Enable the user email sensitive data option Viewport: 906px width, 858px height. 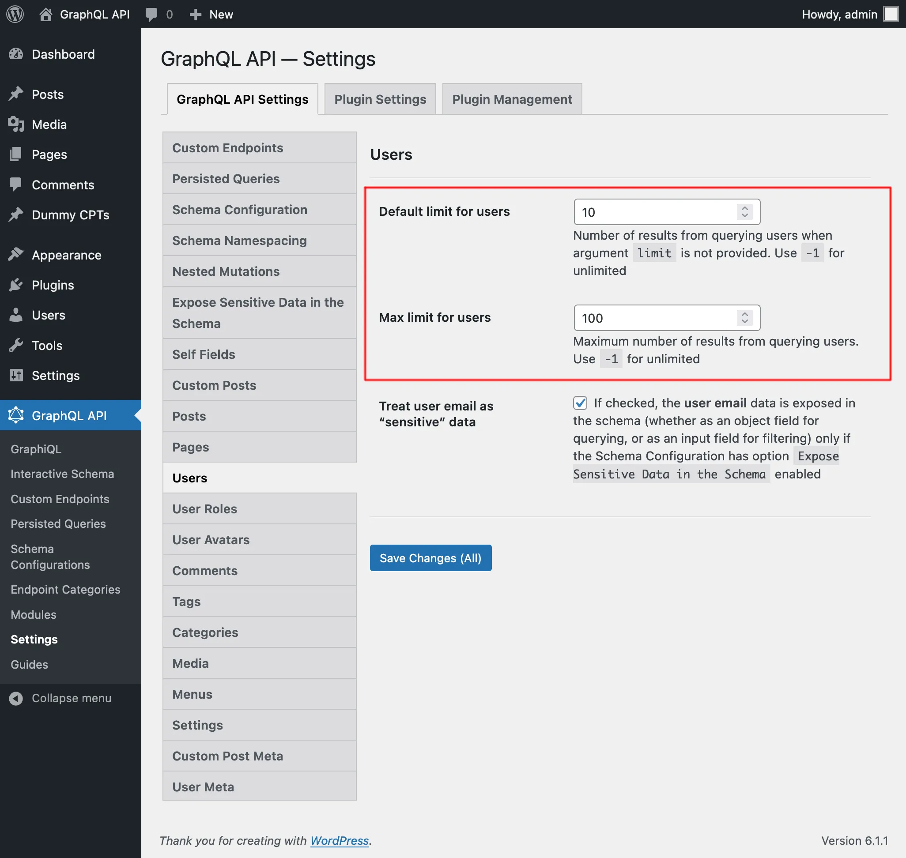pos(579,403)
